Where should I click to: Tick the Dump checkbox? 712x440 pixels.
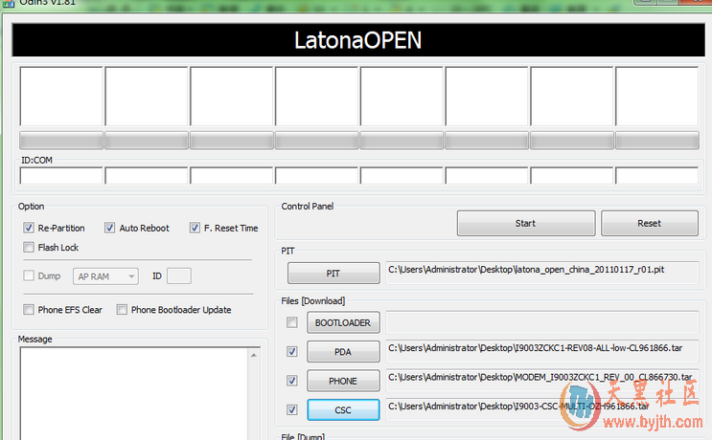click(29, 276)
